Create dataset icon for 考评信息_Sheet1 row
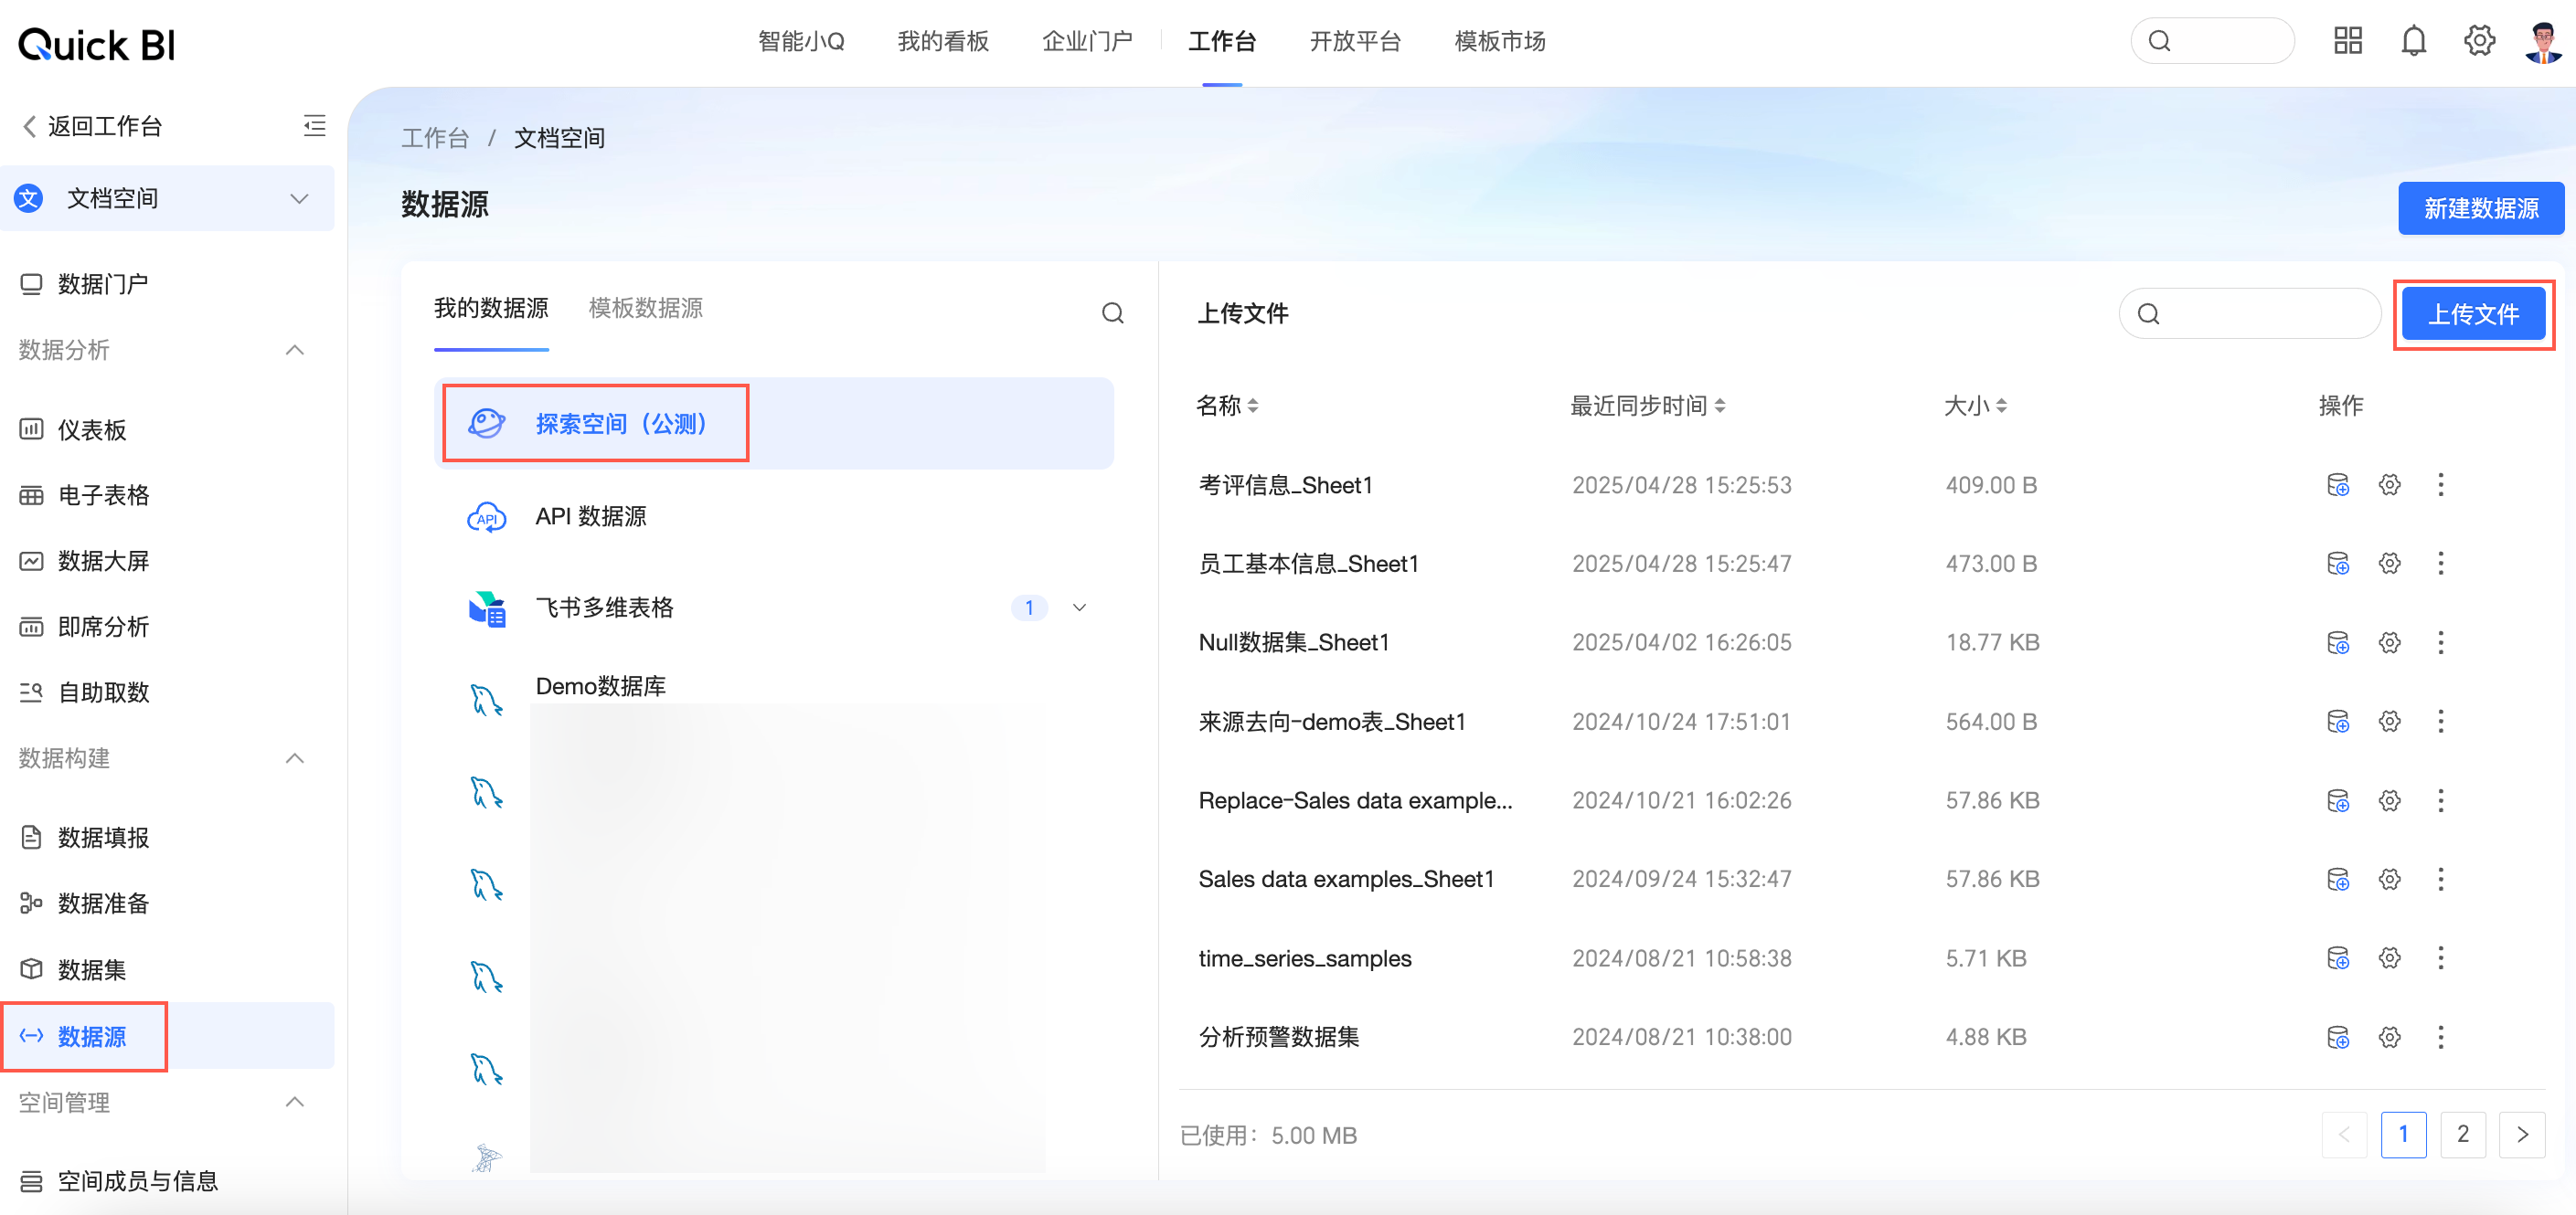 click(2337, 484)
